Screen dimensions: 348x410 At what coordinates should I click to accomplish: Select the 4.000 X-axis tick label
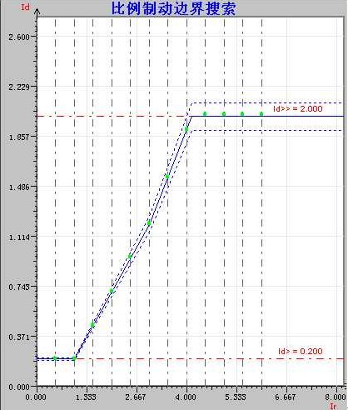[x=186, y=397]
